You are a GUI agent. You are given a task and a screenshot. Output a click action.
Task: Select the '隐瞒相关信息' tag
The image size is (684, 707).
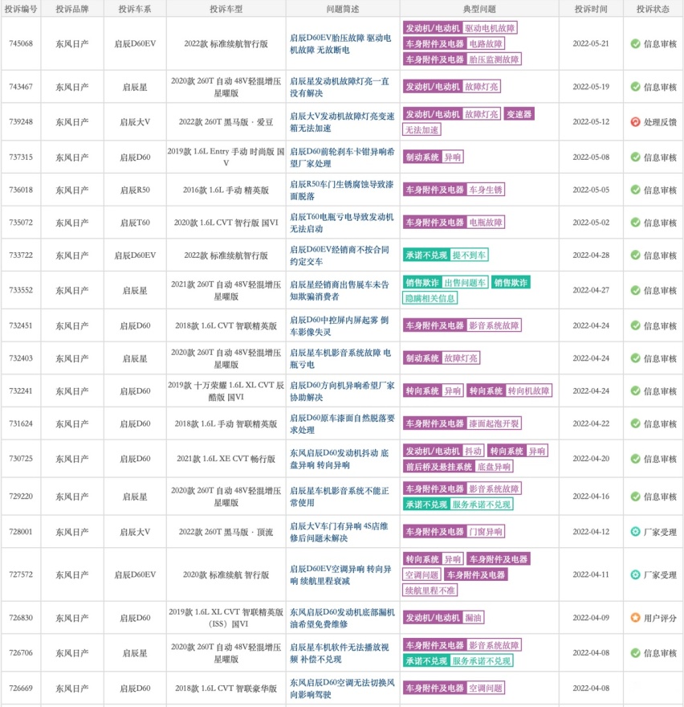coord(430,298)
